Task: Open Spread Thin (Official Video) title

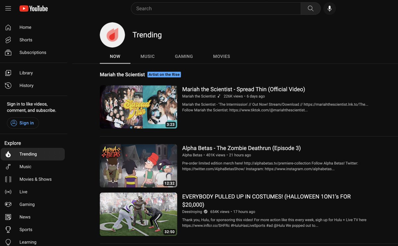Action: [x=243, y=89]
